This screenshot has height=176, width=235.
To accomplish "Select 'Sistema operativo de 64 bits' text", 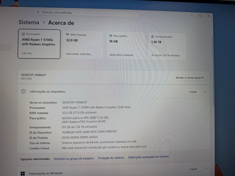I will tap(80, 143).
